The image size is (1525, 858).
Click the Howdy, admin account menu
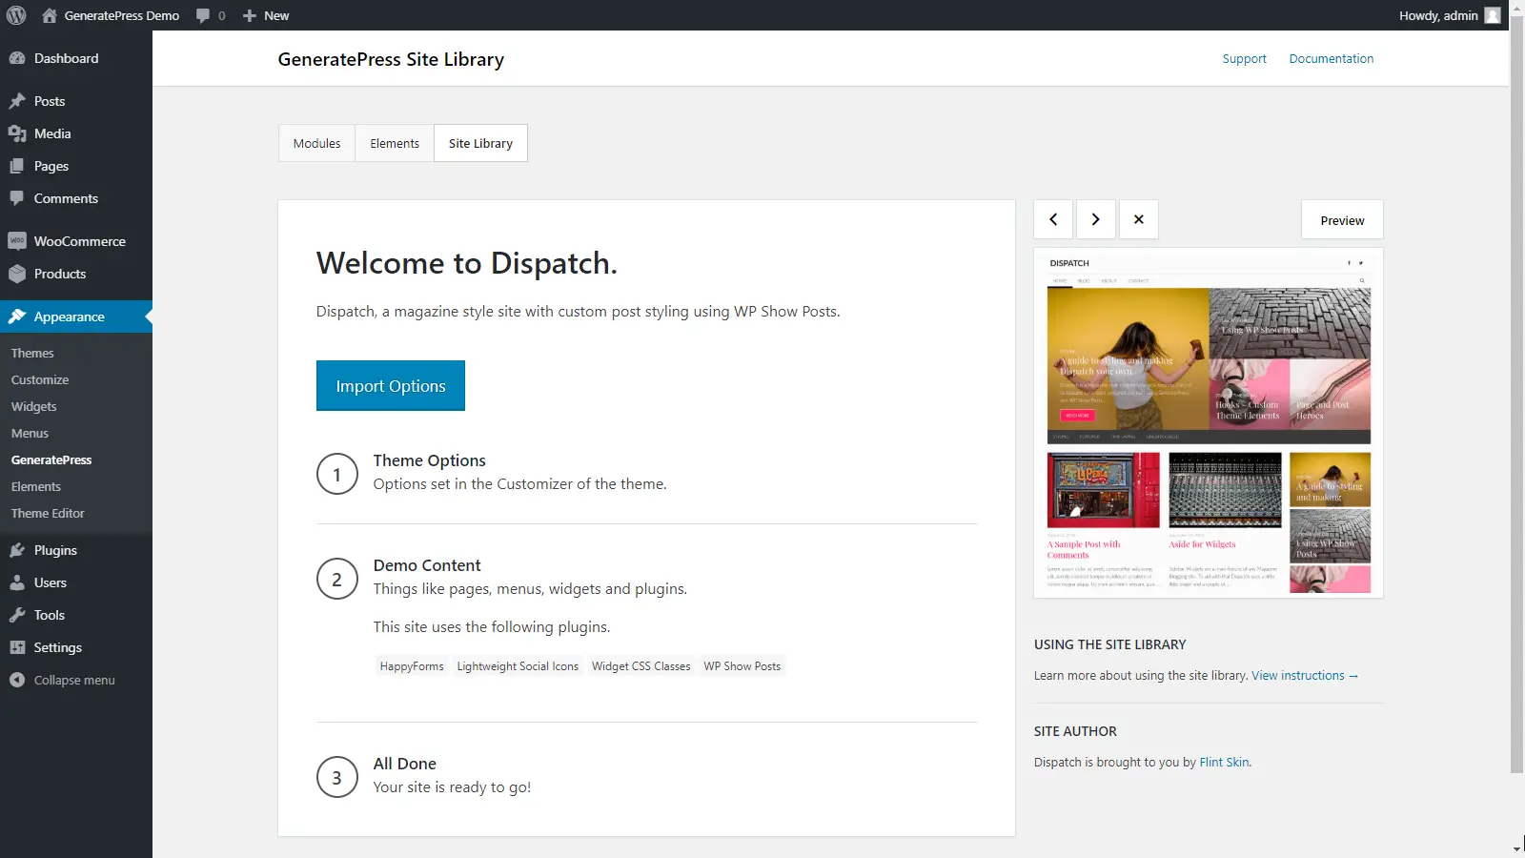pos(1450,15)
